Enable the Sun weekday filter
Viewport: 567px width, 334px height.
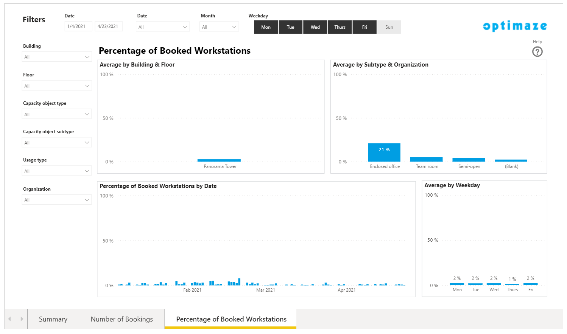(389, 27)
